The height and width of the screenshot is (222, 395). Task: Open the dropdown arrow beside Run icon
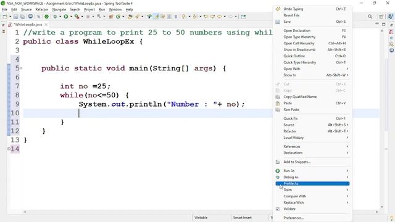pos(71,17)
